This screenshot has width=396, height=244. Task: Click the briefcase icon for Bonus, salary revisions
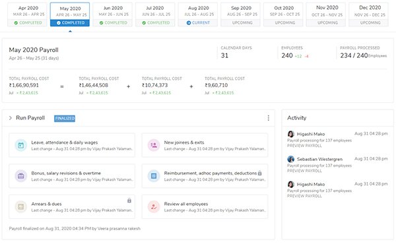[21, 176]
